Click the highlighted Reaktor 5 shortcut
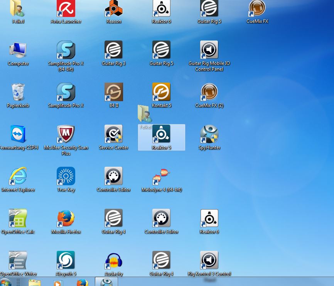This screenshot has width=334, height=286. 162,134
